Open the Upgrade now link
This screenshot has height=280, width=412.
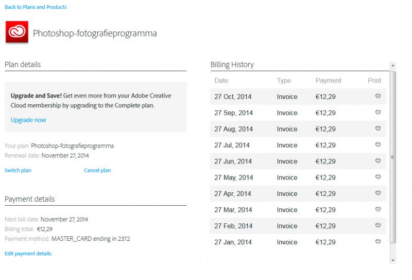[28, 120]
